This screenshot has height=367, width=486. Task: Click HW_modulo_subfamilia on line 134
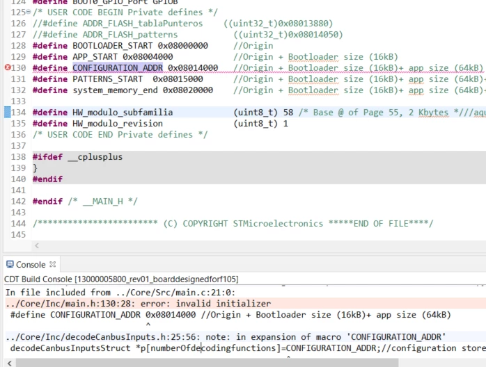123,113
